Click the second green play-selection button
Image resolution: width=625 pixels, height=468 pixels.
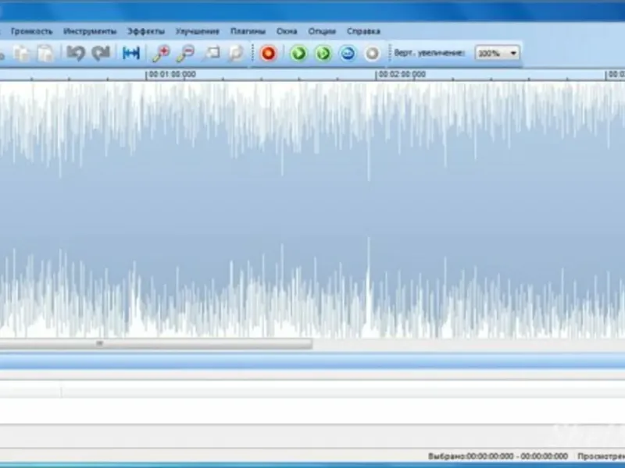point(323,53)
